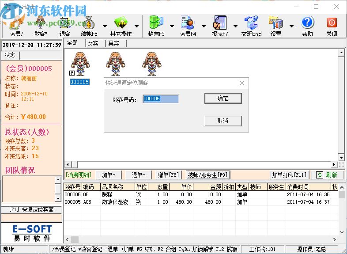Click the 操作员:老总 status bar entry
Viewport: 347px width, 254px height.
(311, 249)
